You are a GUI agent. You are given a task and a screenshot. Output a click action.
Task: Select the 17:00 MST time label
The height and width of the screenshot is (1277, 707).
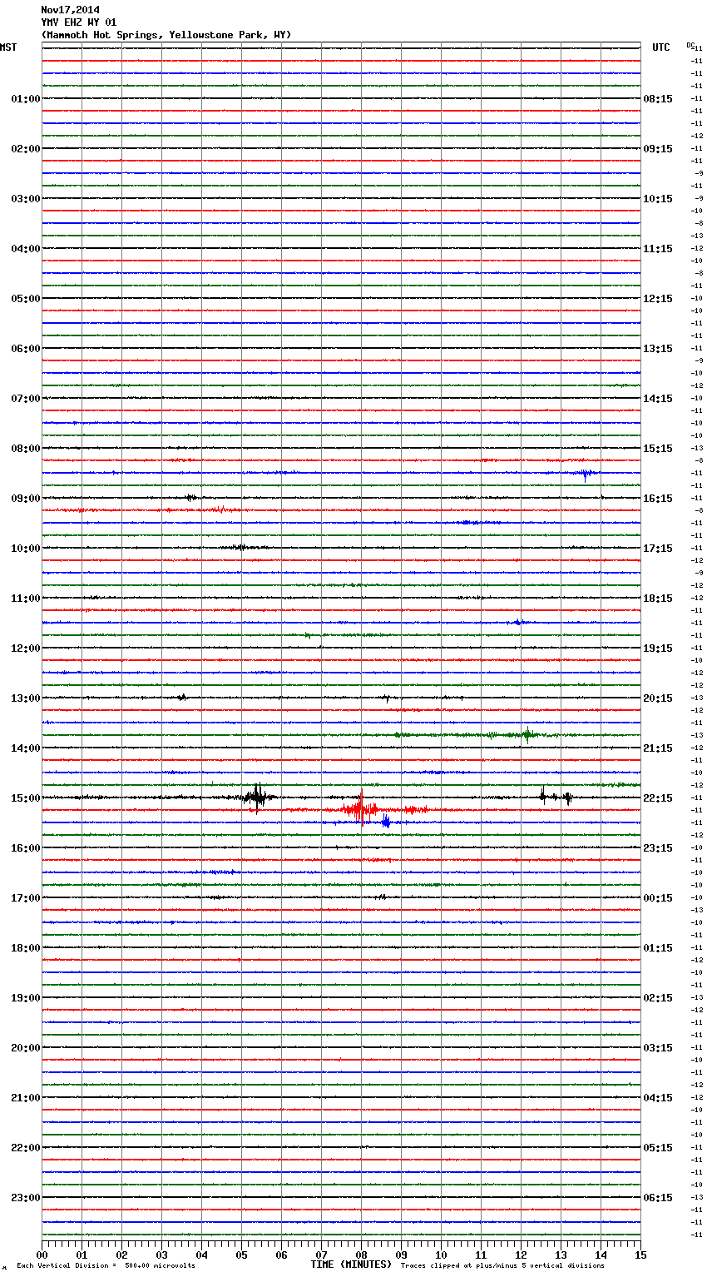[25, 898]
